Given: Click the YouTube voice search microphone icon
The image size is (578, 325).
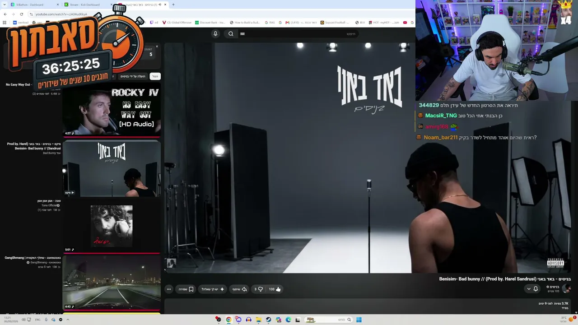Looking at the screenshot, I should click(x=215, y=34).
